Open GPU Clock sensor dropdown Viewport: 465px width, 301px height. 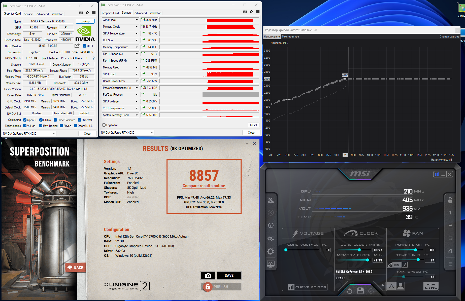[x=137, y=20]
